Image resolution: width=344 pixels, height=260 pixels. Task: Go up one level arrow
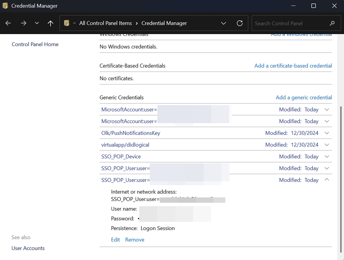[51, 23]
